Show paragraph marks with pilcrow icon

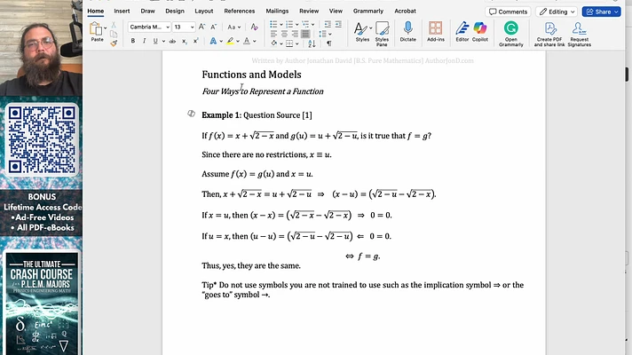pos(329,43)
